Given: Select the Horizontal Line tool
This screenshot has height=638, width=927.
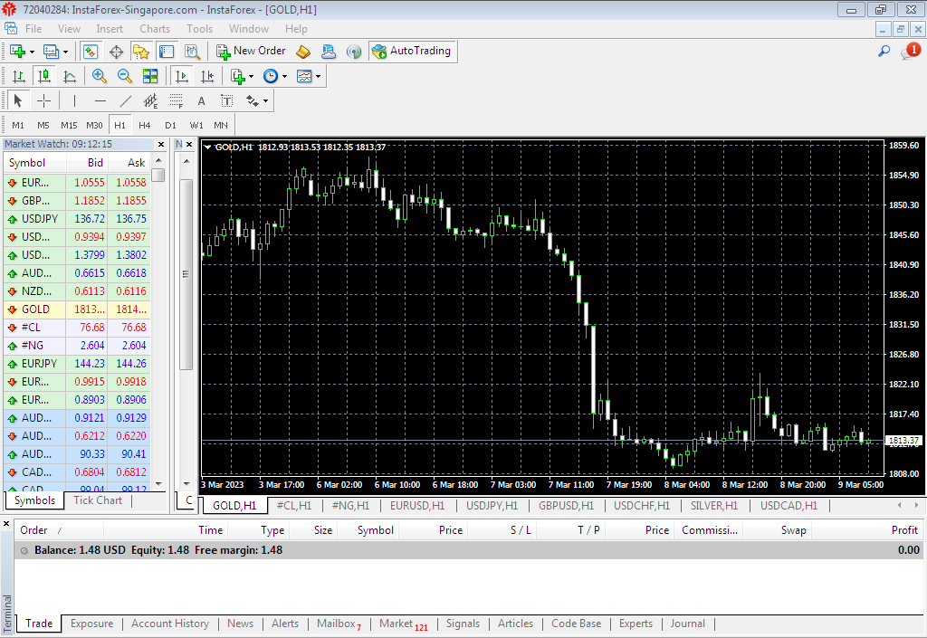Looking at the screenshot, I should [100, 101].
